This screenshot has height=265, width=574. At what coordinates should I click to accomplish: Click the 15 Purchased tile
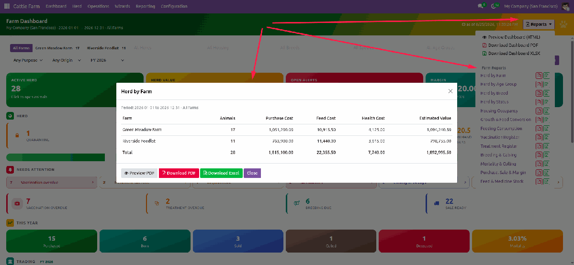tap(52, 241)
